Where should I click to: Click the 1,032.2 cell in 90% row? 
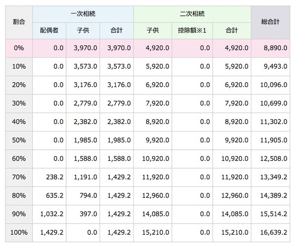click(x=51, y=214)
